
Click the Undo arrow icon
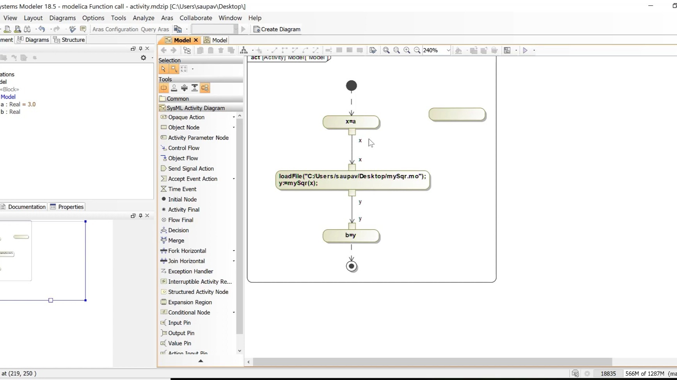click(x=42, y=29)
